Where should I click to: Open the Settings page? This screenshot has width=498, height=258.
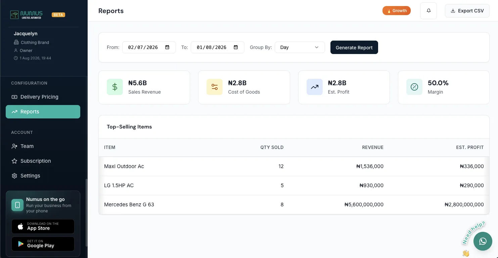click(43, 176)
